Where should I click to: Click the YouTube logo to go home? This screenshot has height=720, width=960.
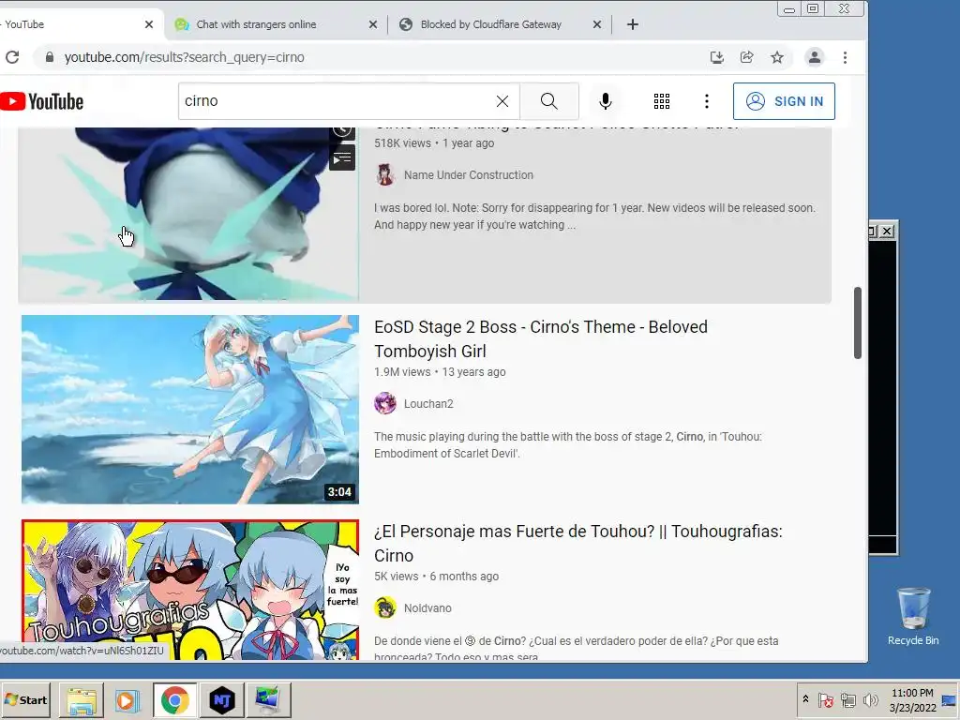tap(41, 101)
